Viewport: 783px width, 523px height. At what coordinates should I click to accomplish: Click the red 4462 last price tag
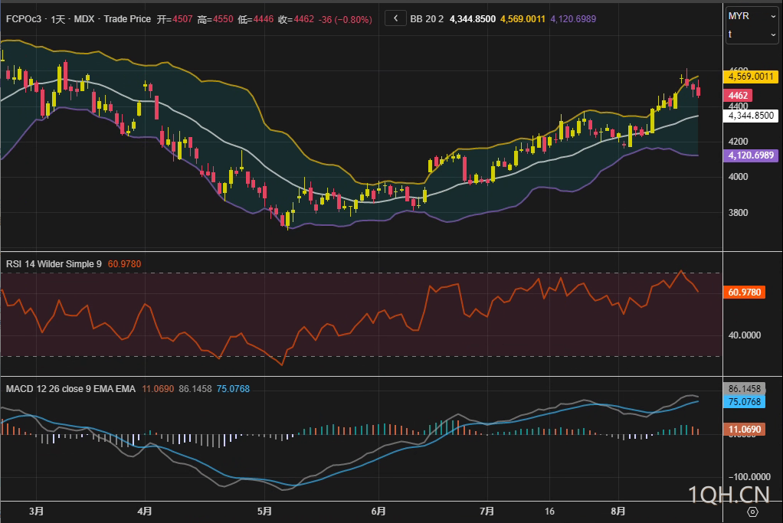point(739,96)
